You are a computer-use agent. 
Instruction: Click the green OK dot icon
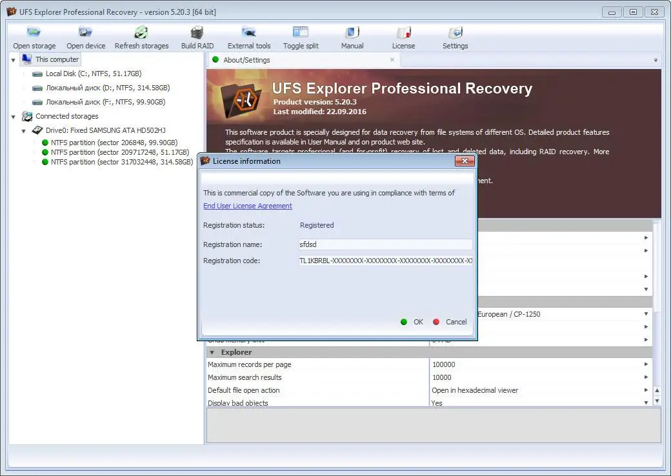click(403, 322)
